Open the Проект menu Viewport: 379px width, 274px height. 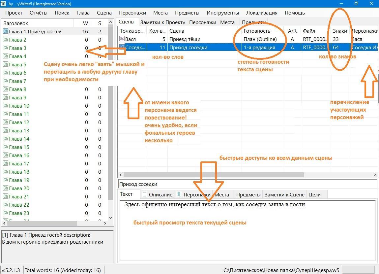coord(14,13)
